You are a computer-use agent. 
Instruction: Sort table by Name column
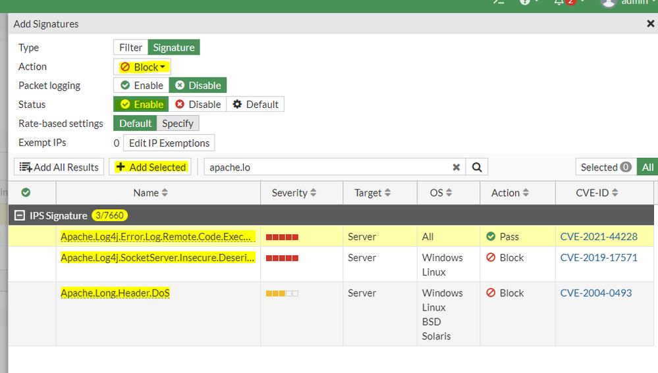[x=151, y=193]
